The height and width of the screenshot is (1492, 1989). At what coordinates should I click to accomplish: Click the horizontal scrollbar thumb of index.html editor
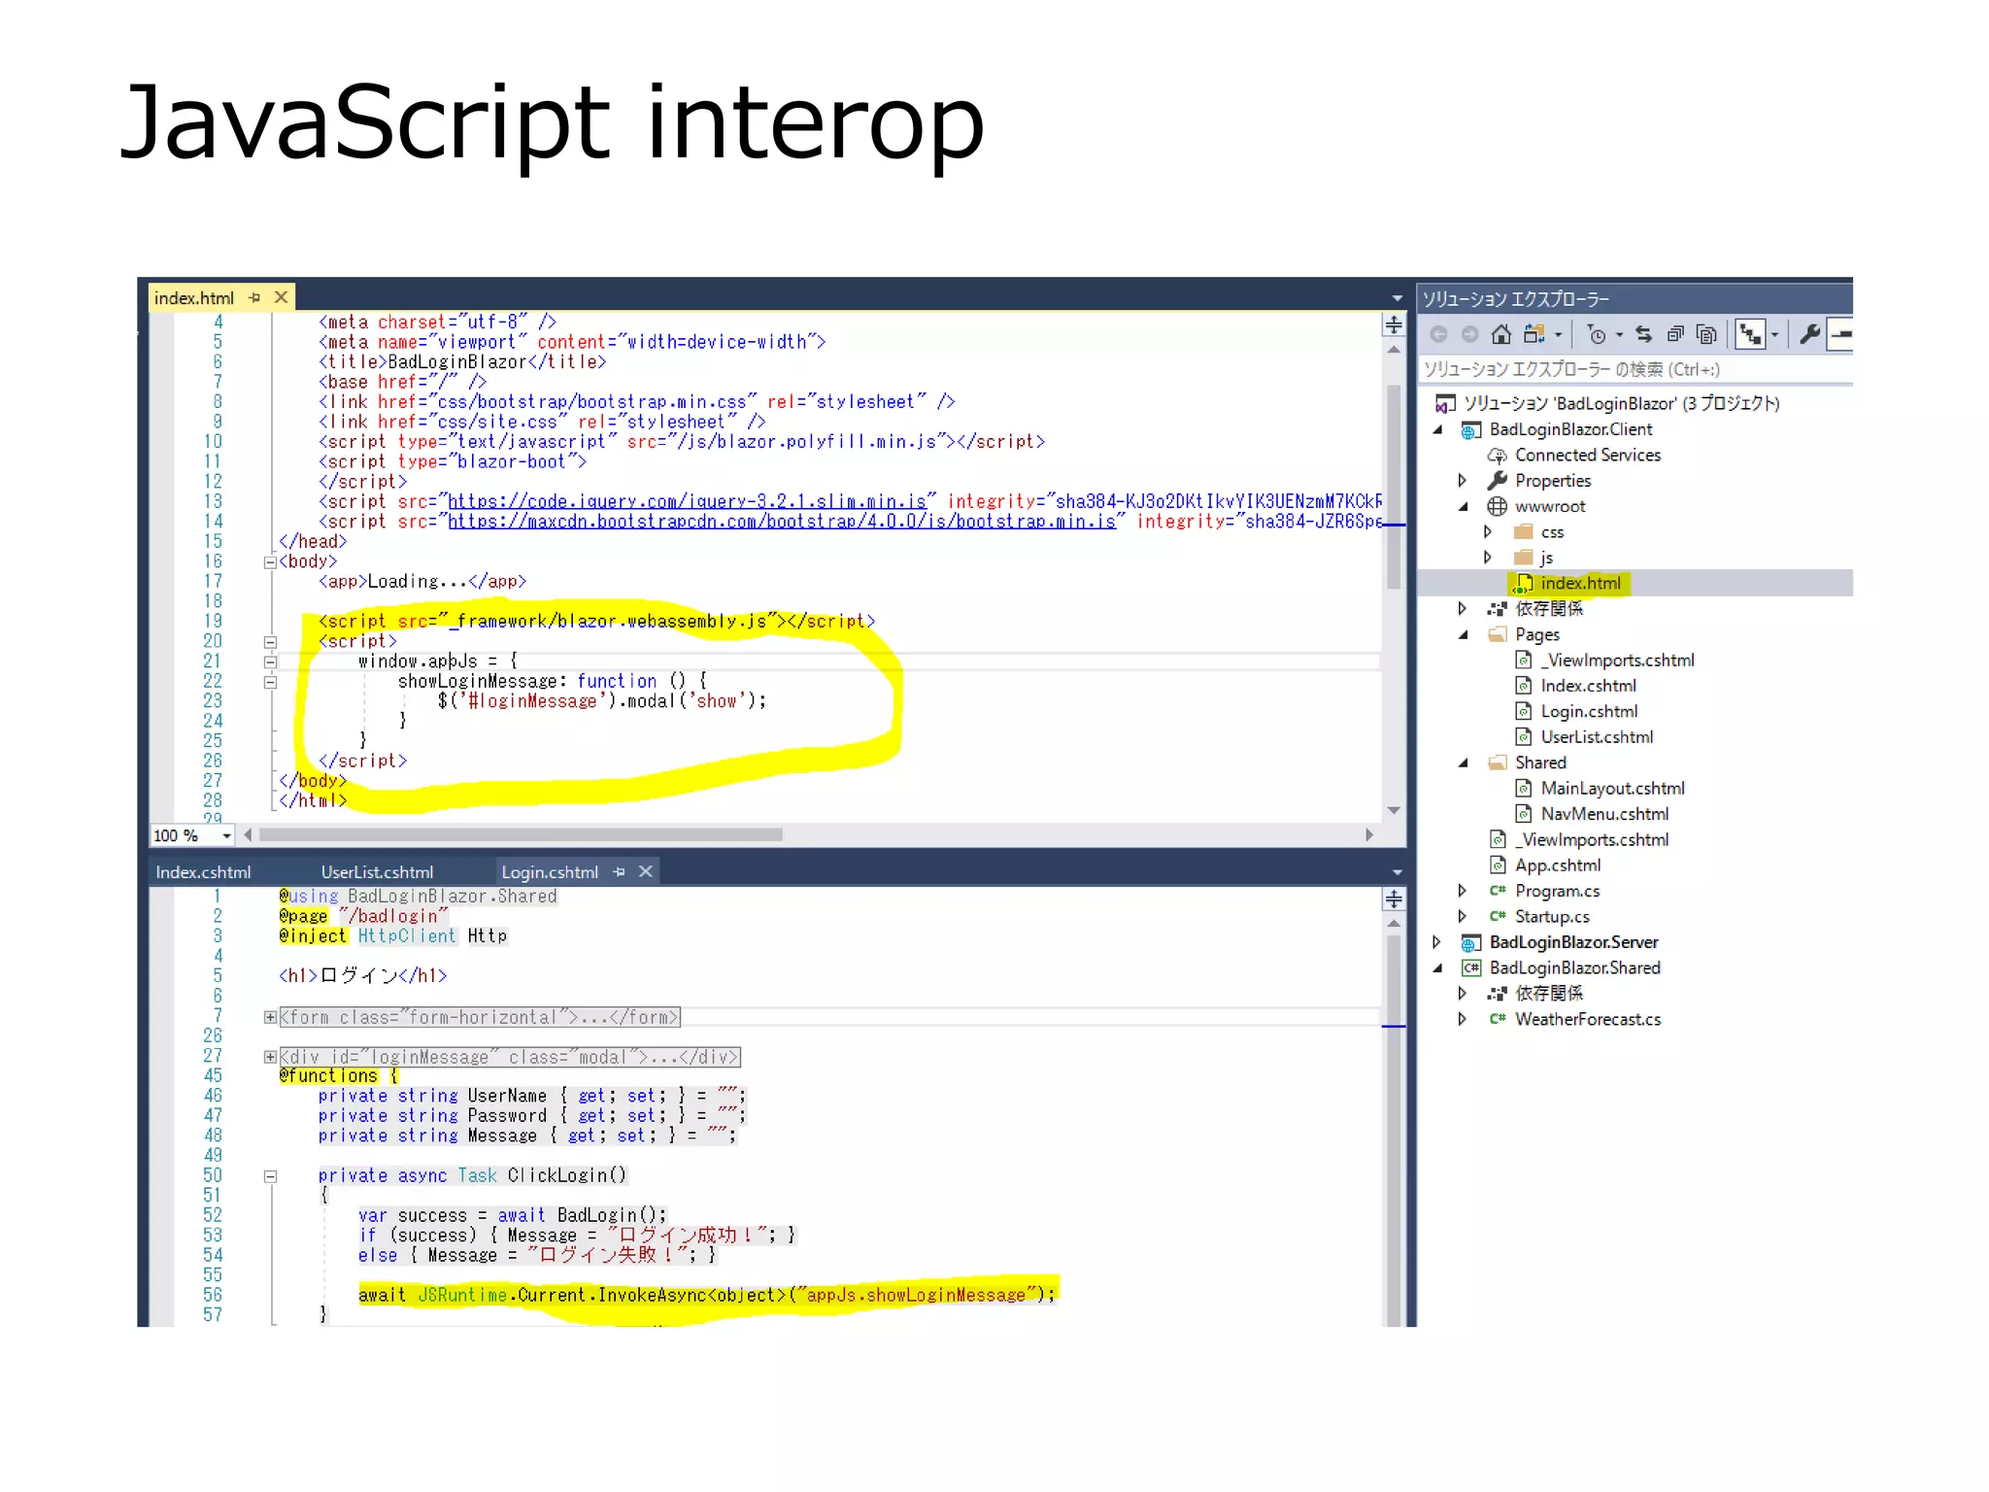(x=521, y=834)
